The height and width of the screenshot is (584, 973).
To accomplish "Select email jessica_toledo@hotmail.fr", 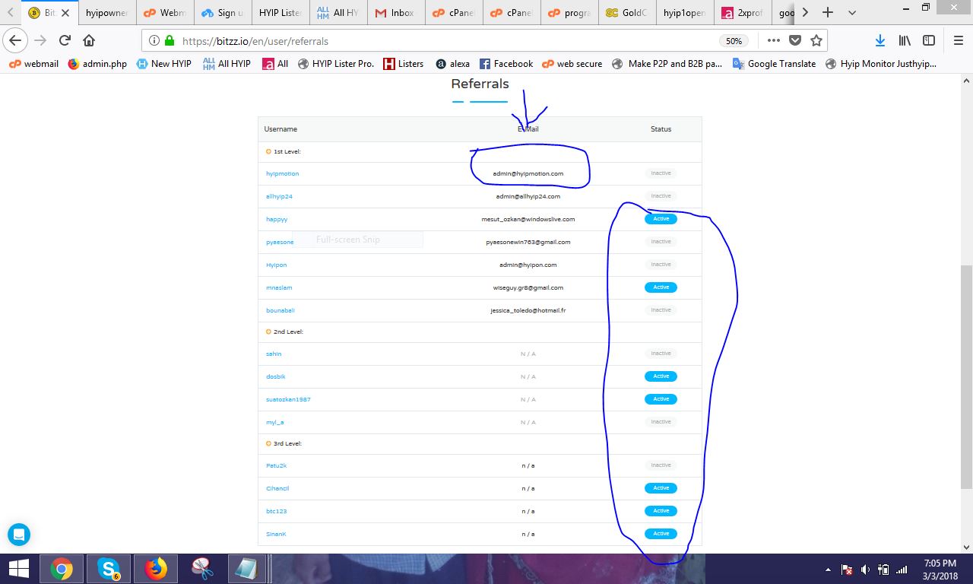I will [528, 310].
